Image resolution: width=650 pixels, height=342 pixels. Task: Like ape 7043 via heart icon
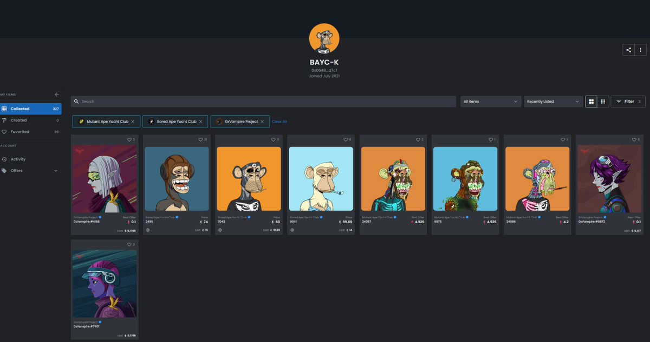pos(273,139)
